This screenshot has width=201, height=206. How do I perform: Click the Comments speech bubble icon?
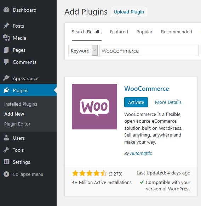(6, 62)
